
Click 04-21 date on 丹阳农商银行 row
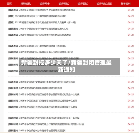(131, 22)
